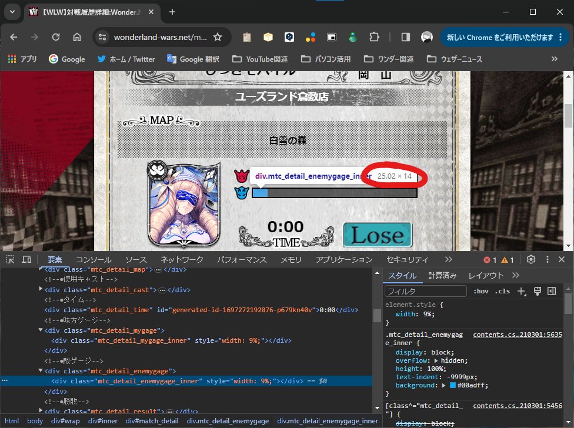
Task: Click the browser forward arrow
Action: tap(35, 37)
